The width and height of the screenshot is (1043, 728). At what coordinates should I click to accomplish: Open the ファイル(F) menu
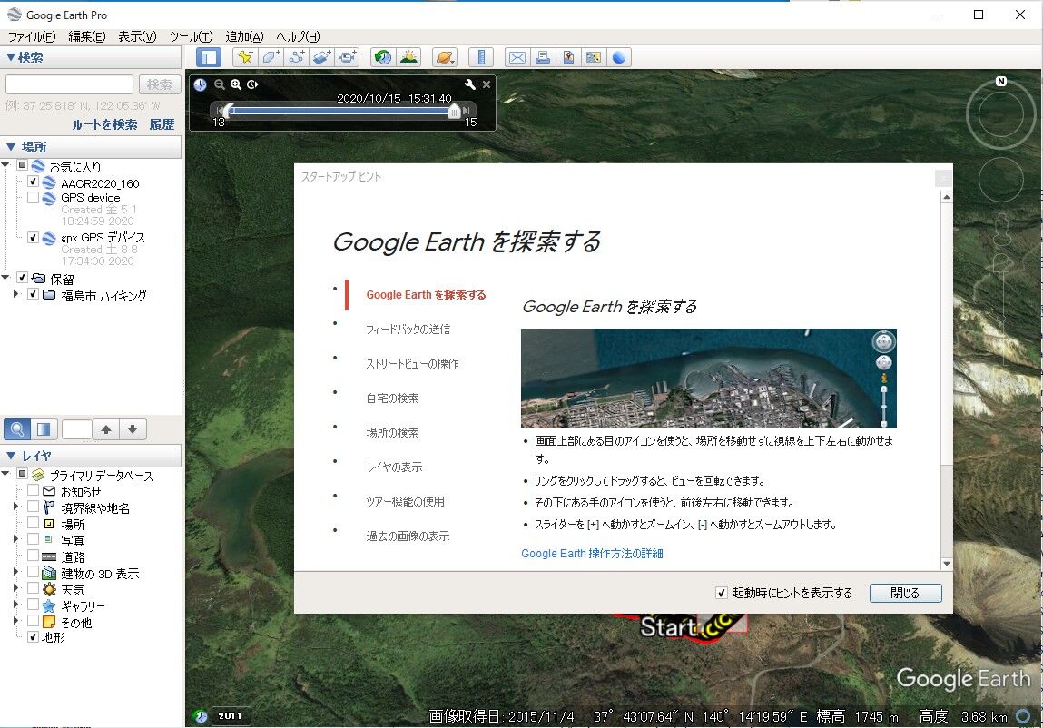[x=31, y=36]
